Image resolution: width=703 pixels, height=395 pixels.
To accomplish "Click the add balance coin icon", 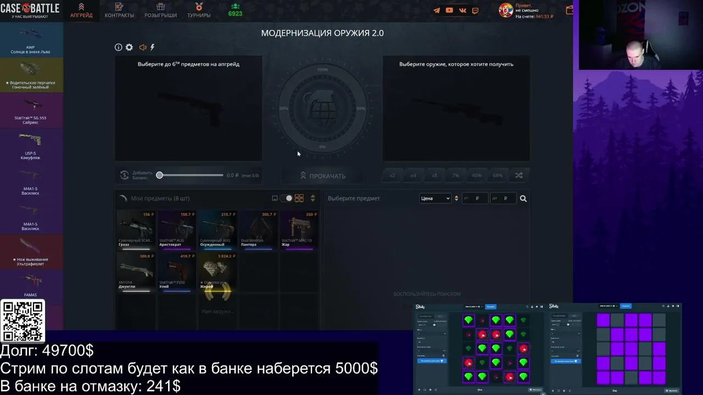I will point(125,176).
